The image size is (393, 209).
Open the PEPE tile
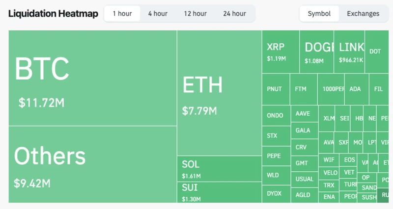[276, 156]
